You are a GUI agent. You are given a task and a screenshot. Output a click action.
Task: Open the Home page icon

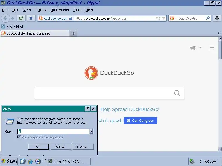click(31, 18)
